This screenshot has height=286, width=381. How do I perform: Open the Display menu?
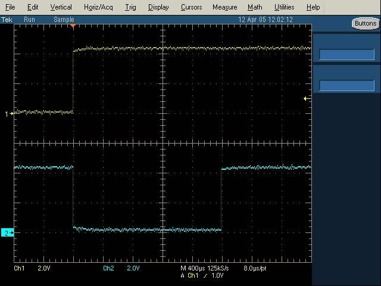point(158,7)
